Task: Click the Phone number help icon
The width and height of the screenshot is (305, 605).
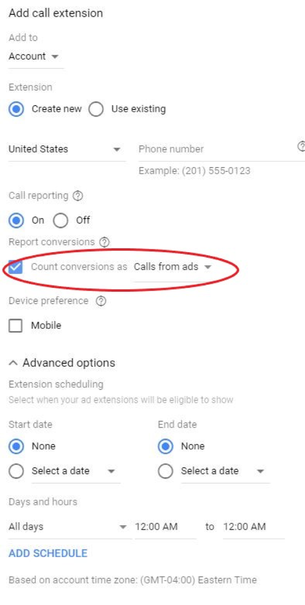Action: [x=301, y=147]
